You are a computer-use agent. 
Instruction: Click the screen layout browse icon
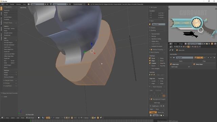pyautogui.click(x=28, y=4)
